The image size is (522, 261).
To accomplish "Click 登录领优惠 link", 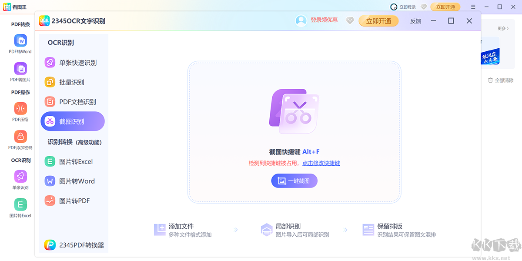I will pos(324,20).
